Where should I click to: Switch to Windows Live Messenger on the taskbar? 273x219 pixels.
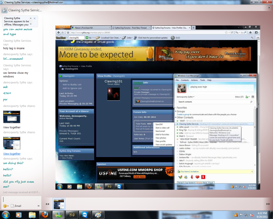coord(58,215)
